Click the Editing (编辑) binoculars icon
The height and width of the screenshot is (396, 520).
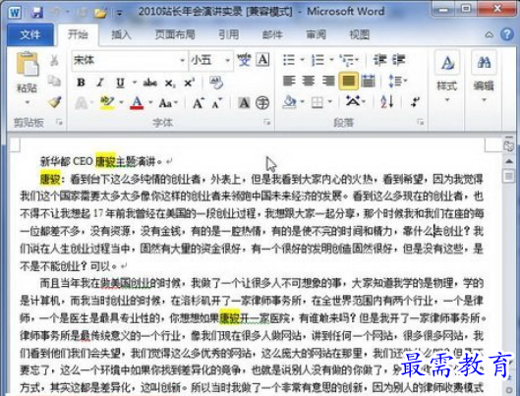click(x=484, y=63)
